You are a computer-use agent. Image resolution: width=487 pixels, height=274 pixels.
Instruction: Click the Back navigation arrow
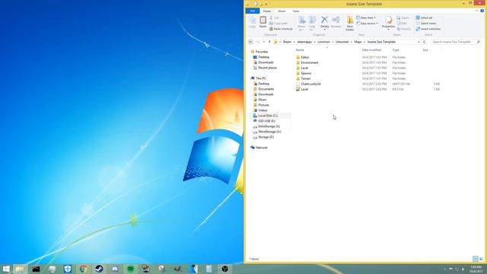(250, 42)
